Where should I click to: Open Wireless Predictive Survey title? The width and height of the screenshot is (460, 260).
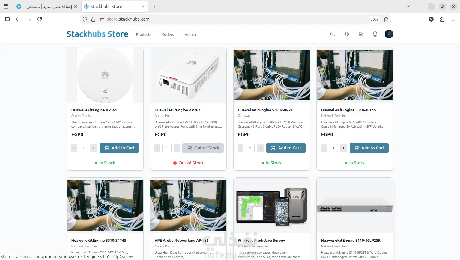261,240
